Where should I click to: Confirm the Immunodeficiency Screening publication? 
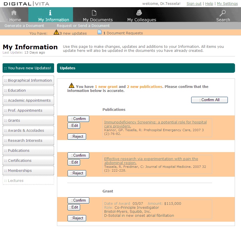[x=78, y=119]
